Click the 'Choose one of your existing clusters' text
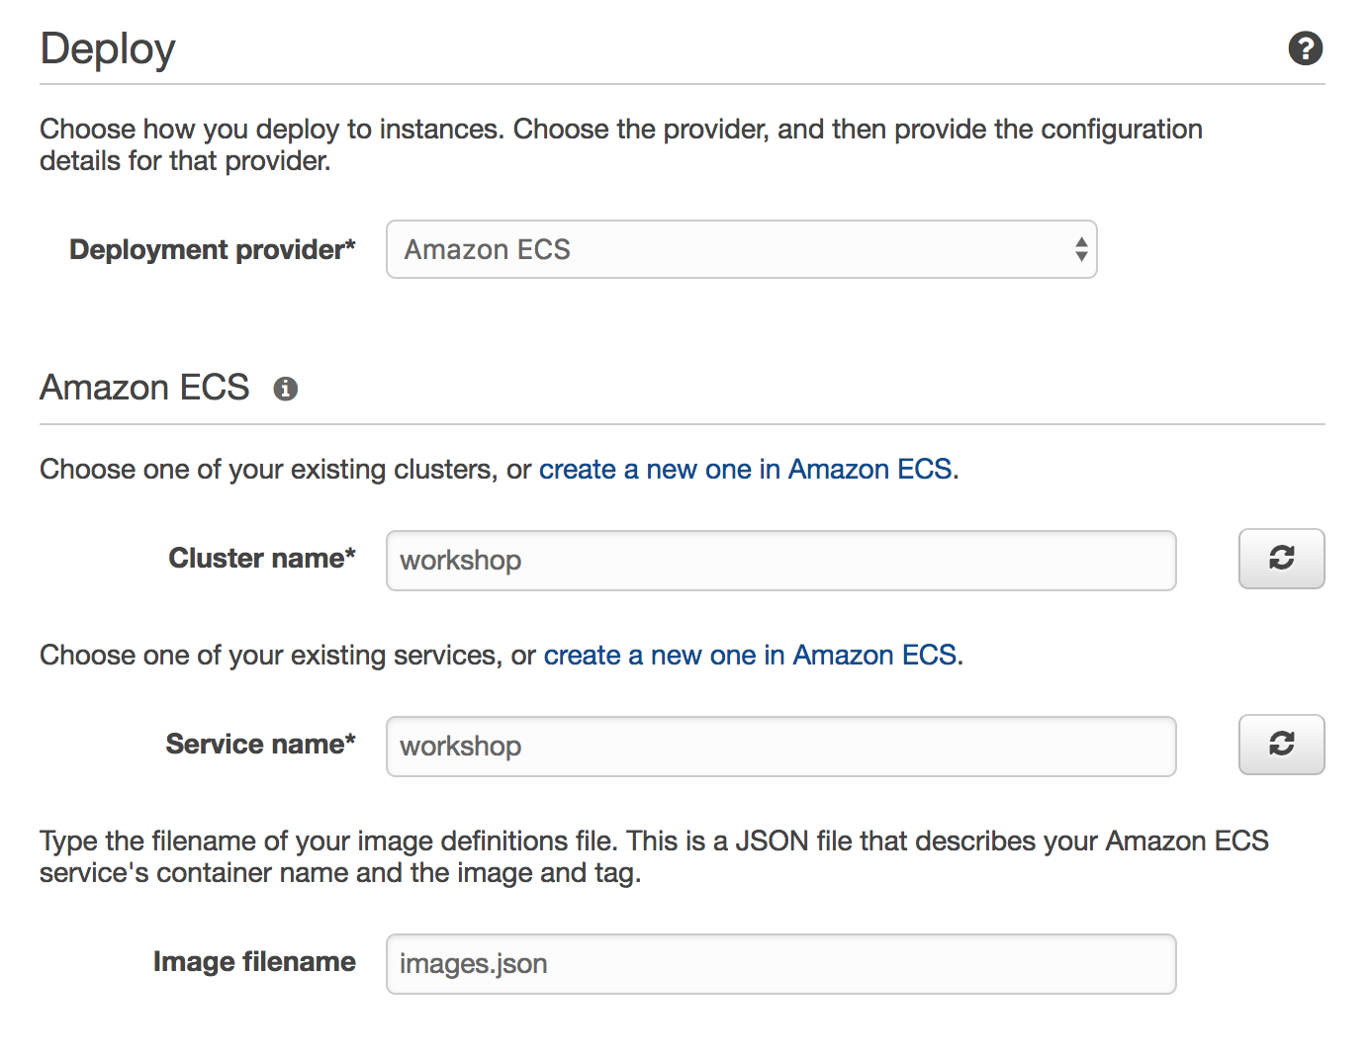Viewport: 1371px width, 1062px height. coord(285,469)
